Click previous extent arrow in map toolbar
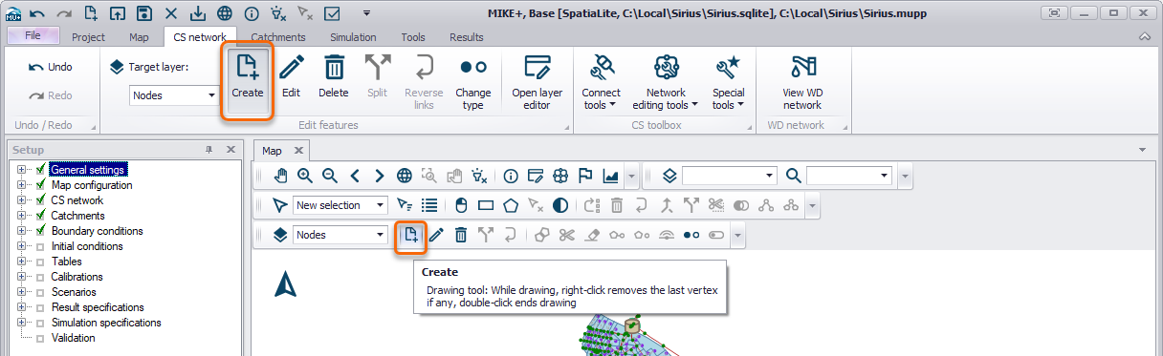This screenshot has height=356, width=1163. pos(355,176)
